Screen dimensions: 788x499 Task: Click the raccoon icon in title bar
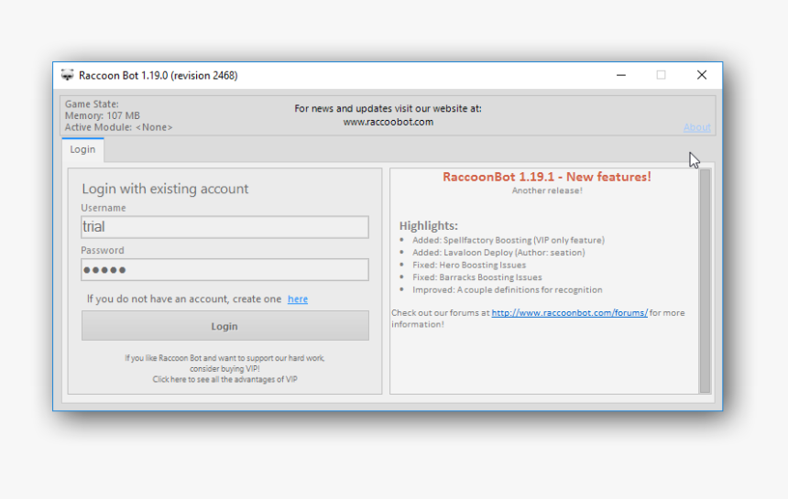67,75
